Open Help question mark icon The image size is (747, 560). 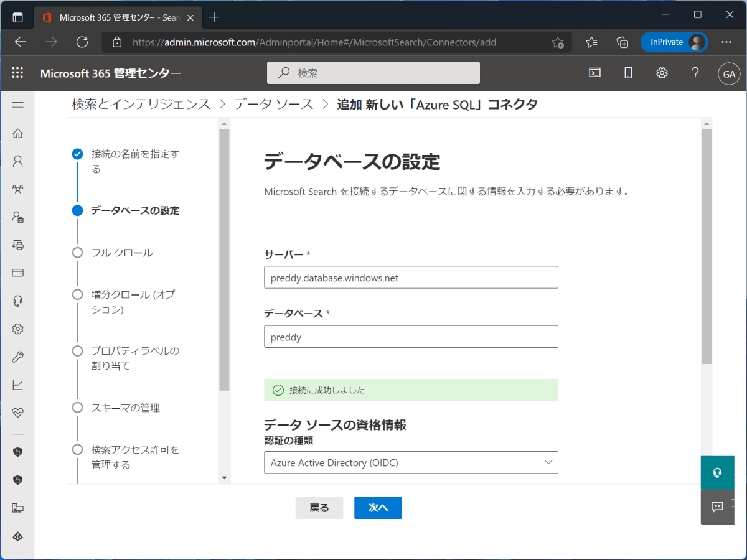[695, 73]
